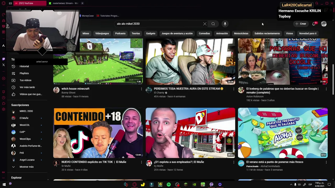The height and width of the screenshot is (188, 335).
Task: Click the magnifier search button
Action: [213, 24]
